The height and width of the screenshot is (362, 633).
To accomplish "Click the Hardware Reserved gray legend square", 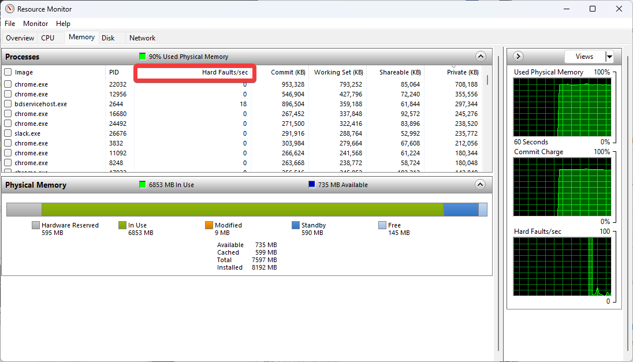I will [x=36, y=225].
